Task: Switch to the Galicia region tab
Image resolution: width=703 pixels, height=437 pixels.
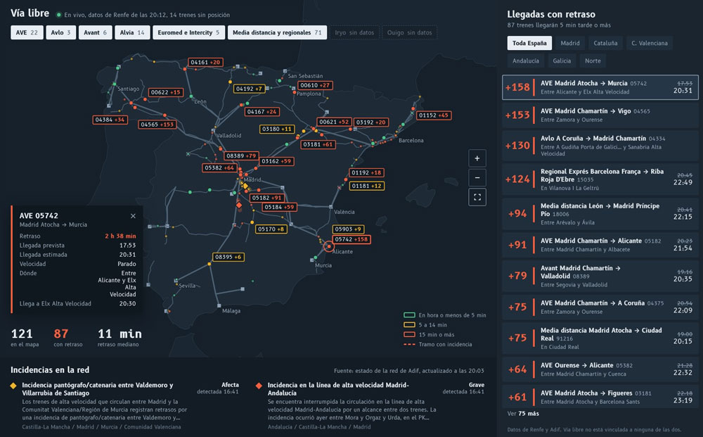Action: click(562, 61)
